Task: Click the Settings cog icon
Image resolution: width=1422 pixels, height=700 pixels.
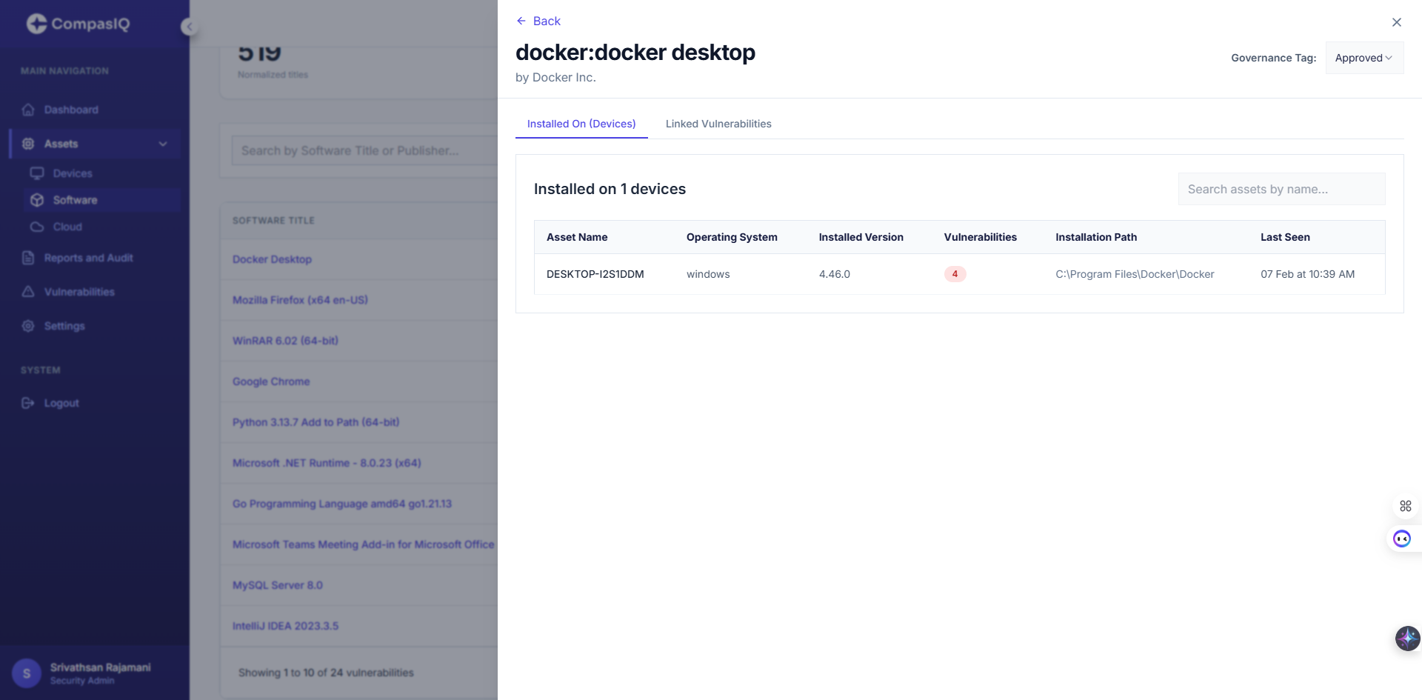Action: click(28, 326)
